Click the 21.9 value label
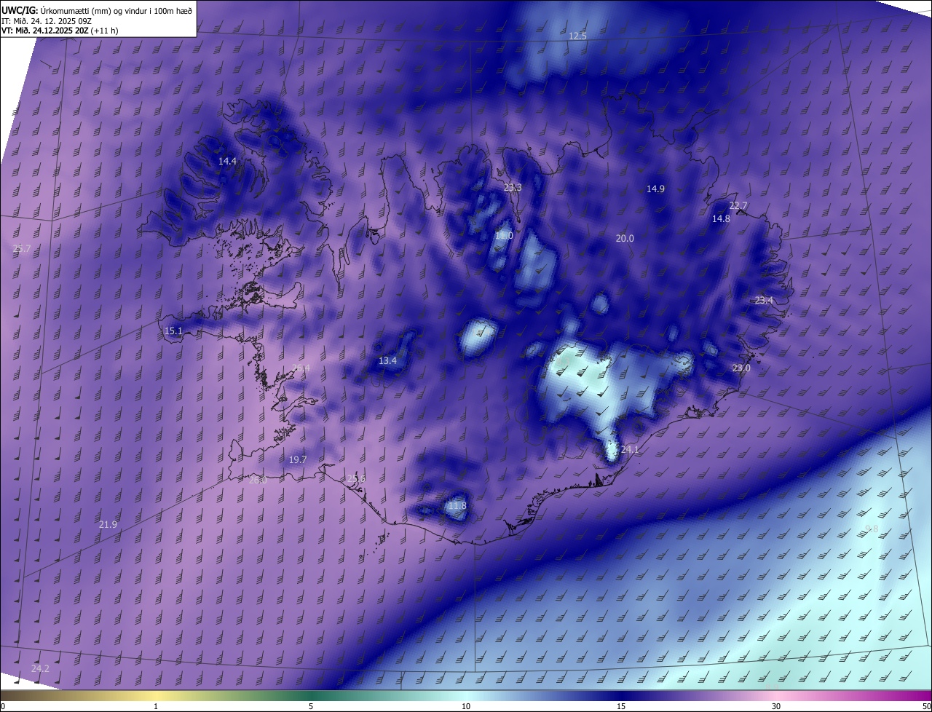Screen dimensions: 932x712 pos(108,524)
